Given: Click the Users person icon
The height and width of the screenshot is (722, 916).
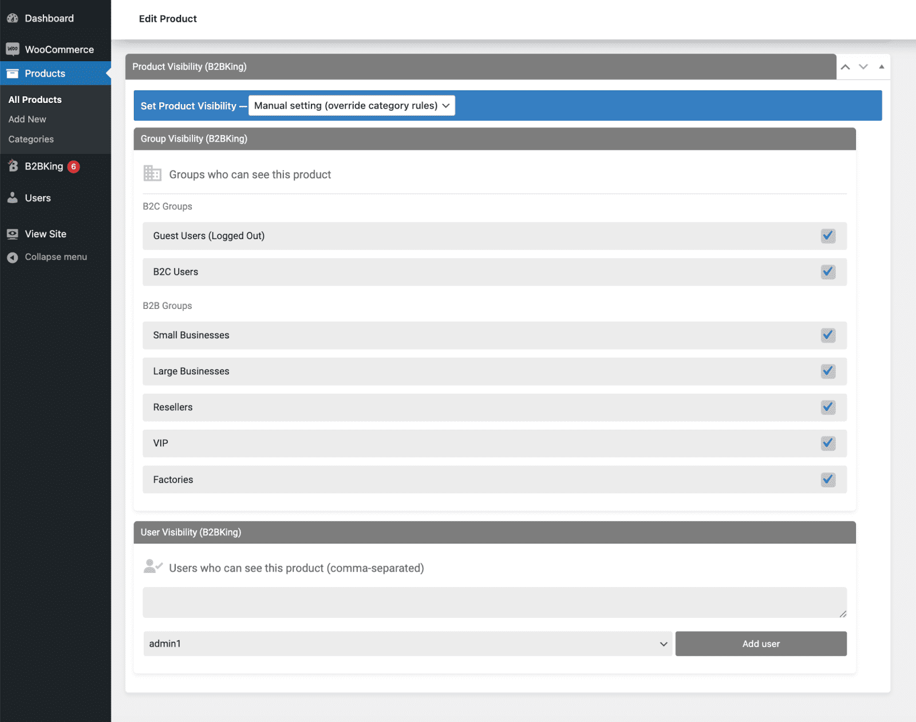Looking at the screenshot, I should point(13,198).
